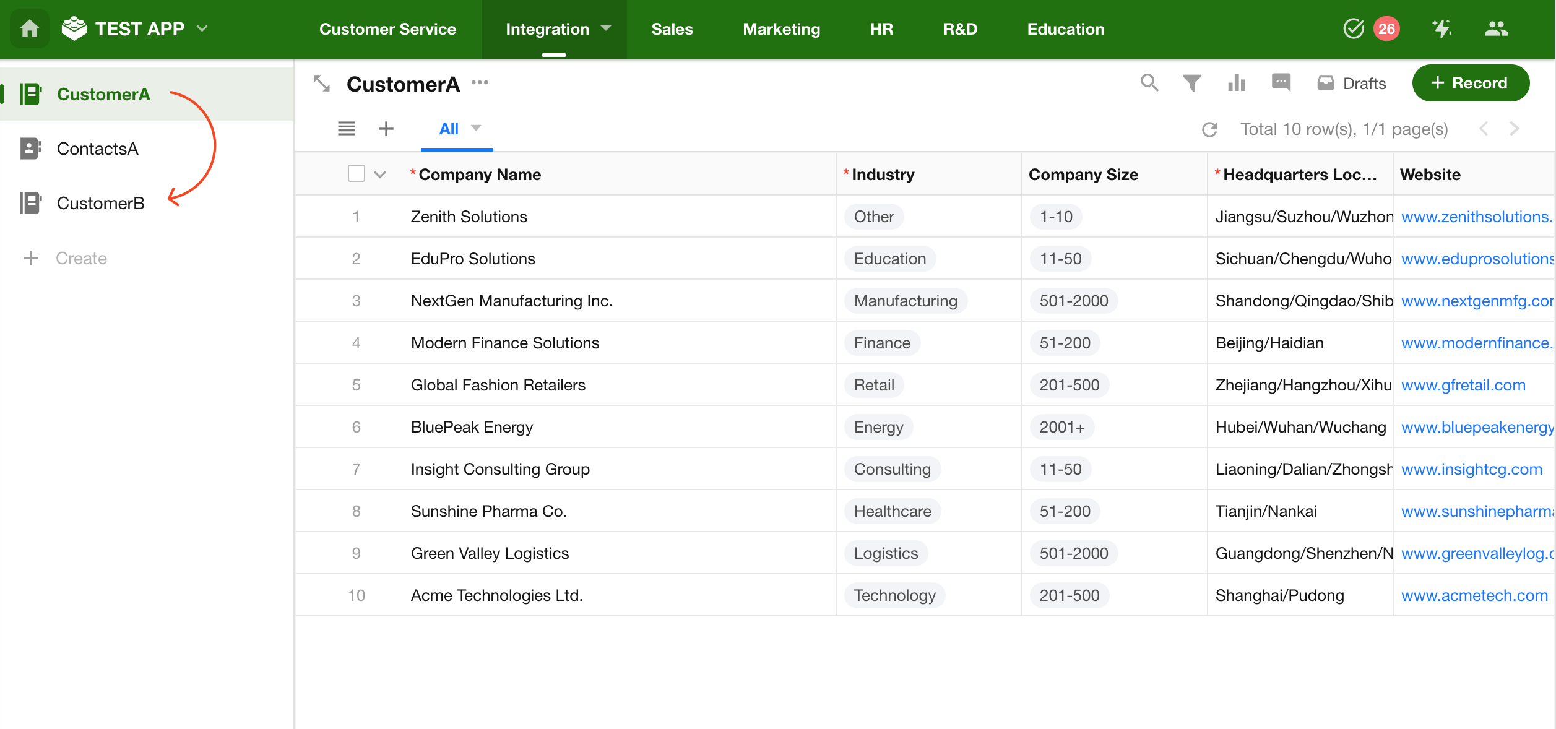This screenshot has height=729, width=1556.
Task: Open the CustomerA three-dots more menu
Action: coord(480,82)
